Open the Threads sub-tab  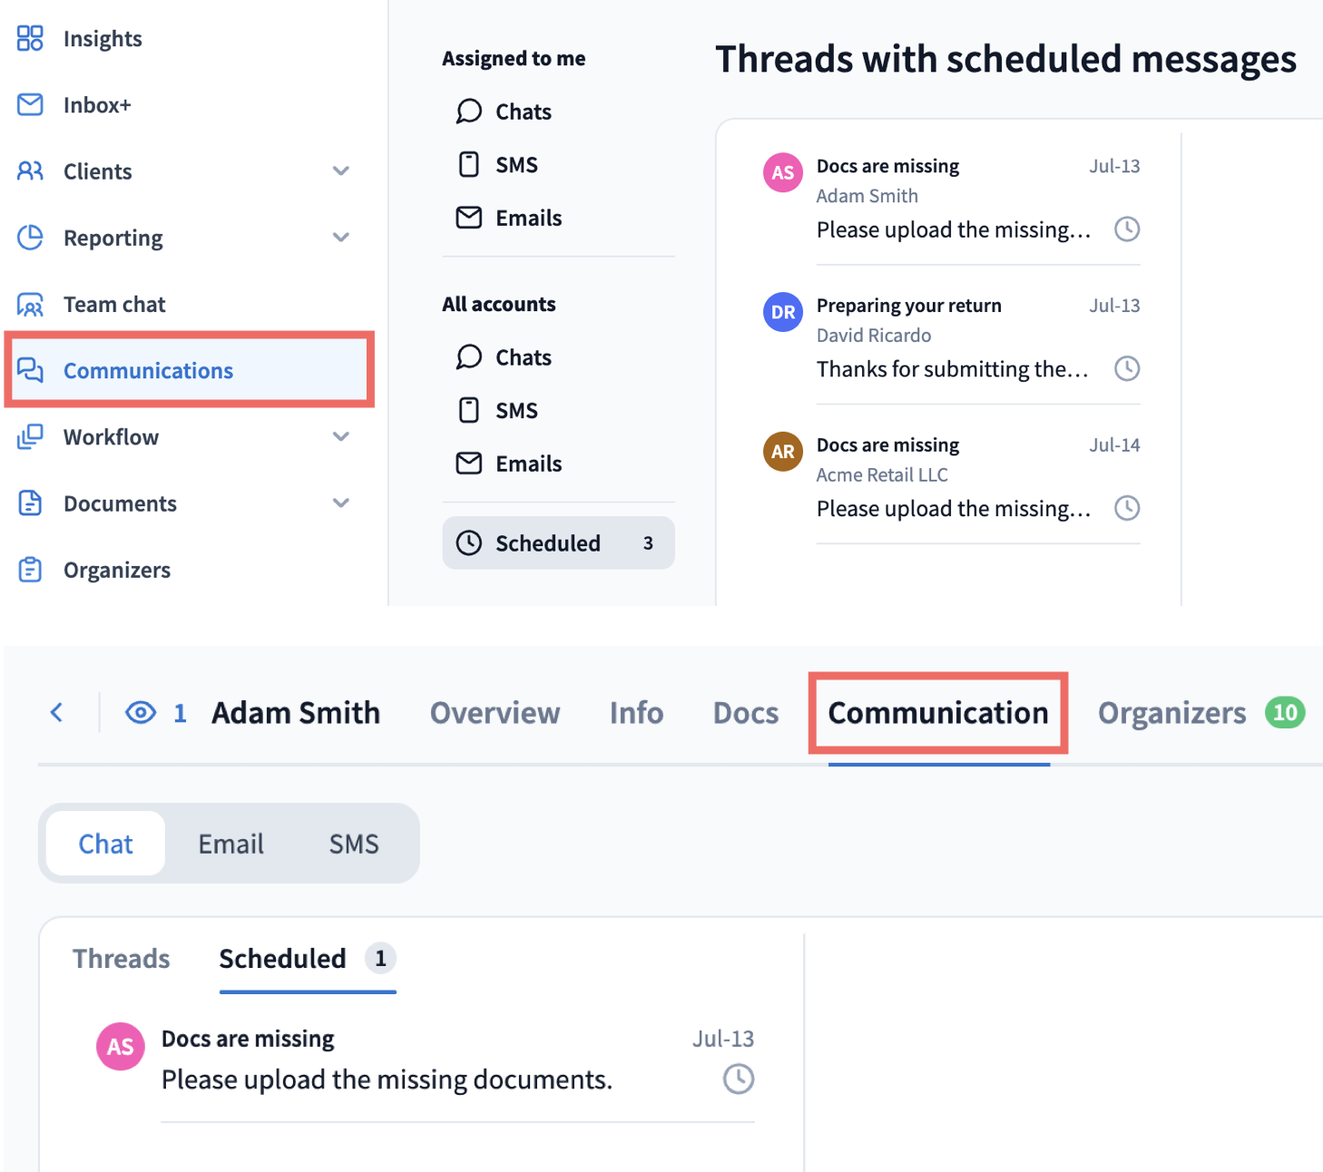coord(121,958)
